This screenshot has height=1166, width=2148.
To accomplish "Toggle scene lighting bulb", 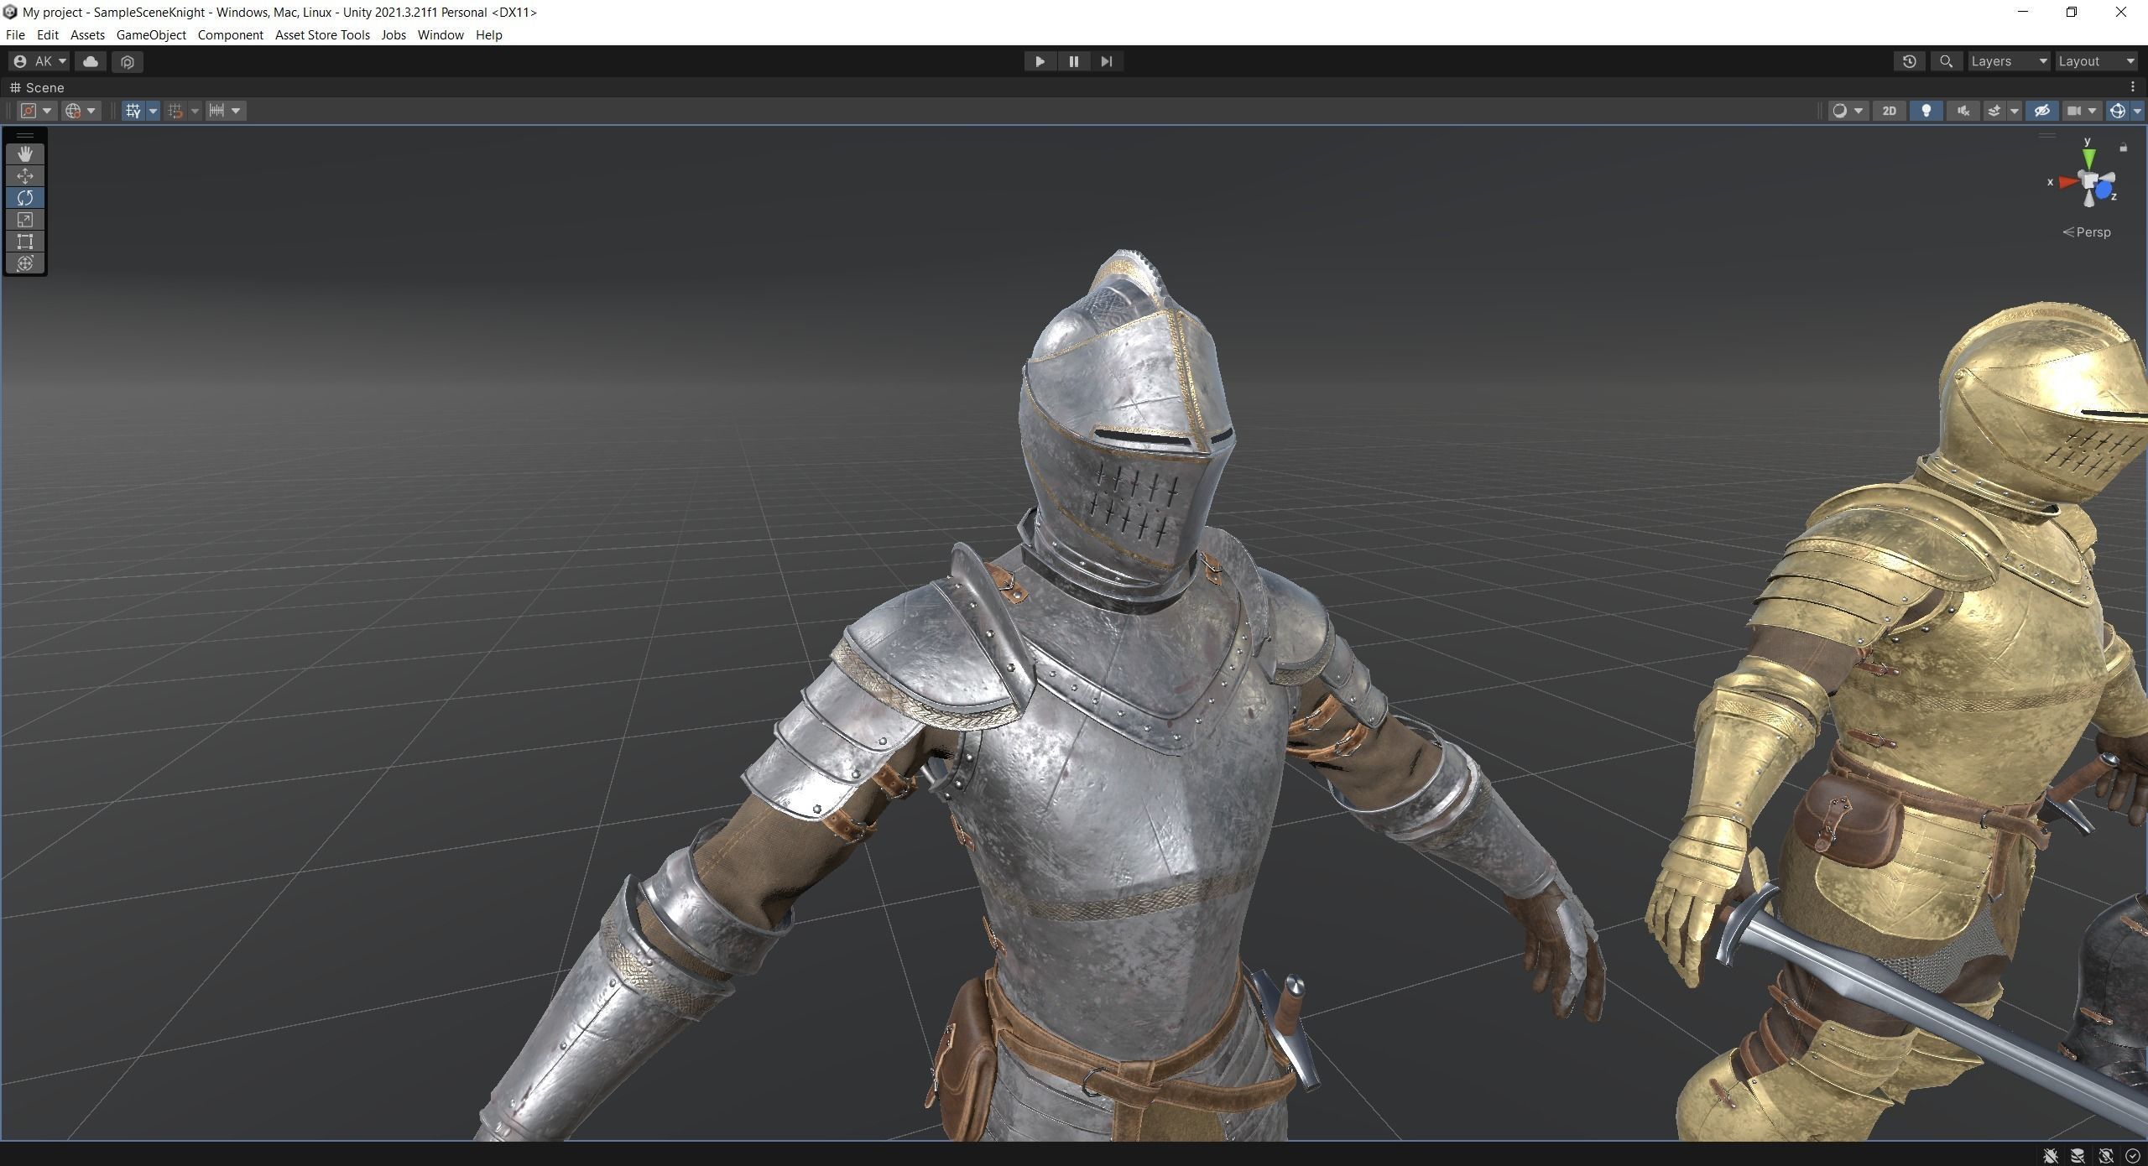I will tap(1926, 111).
